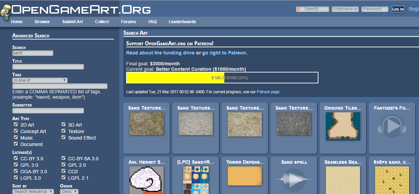419x194 pixels.
Task: Toggle the GPL 2.0 license checkbox
Action: coord(63,165)
